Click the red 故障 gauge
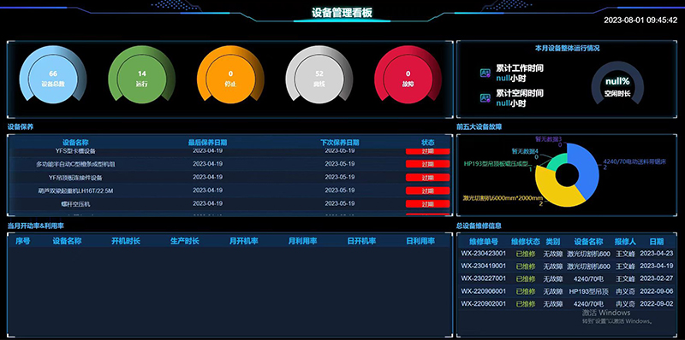The height and width of the screenshot is (340, 685). coord(408,75)
